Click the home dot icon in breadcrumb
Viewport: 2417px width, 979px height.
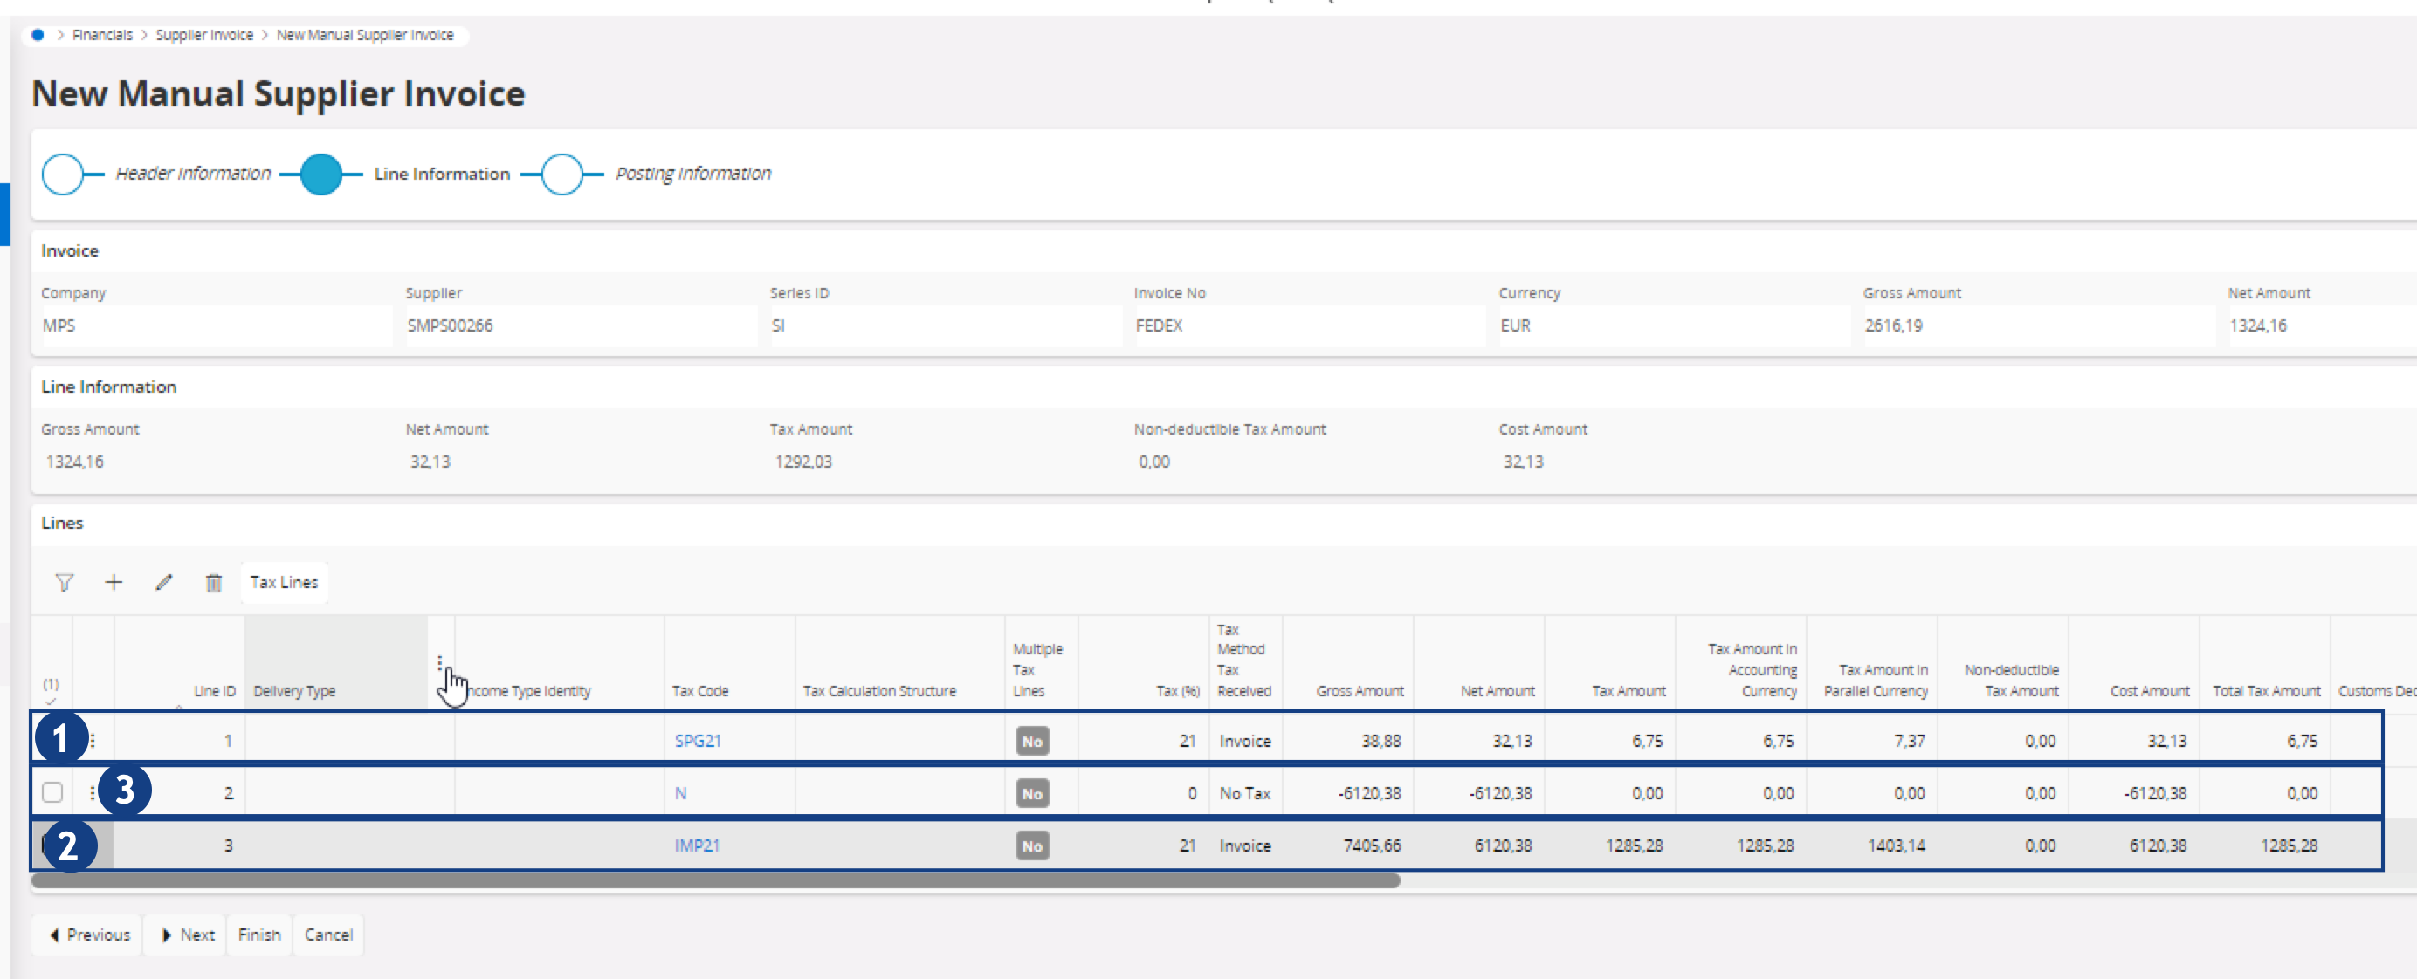click(38, 35)
